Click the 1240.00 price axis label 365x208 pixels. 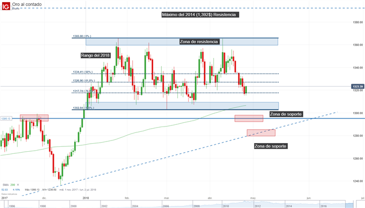358,181
